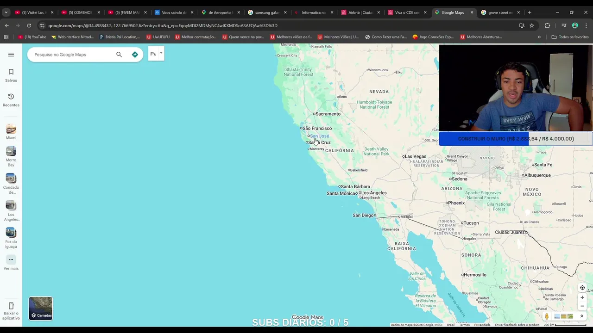Open Chrome three-dot menu

(586, 25)
